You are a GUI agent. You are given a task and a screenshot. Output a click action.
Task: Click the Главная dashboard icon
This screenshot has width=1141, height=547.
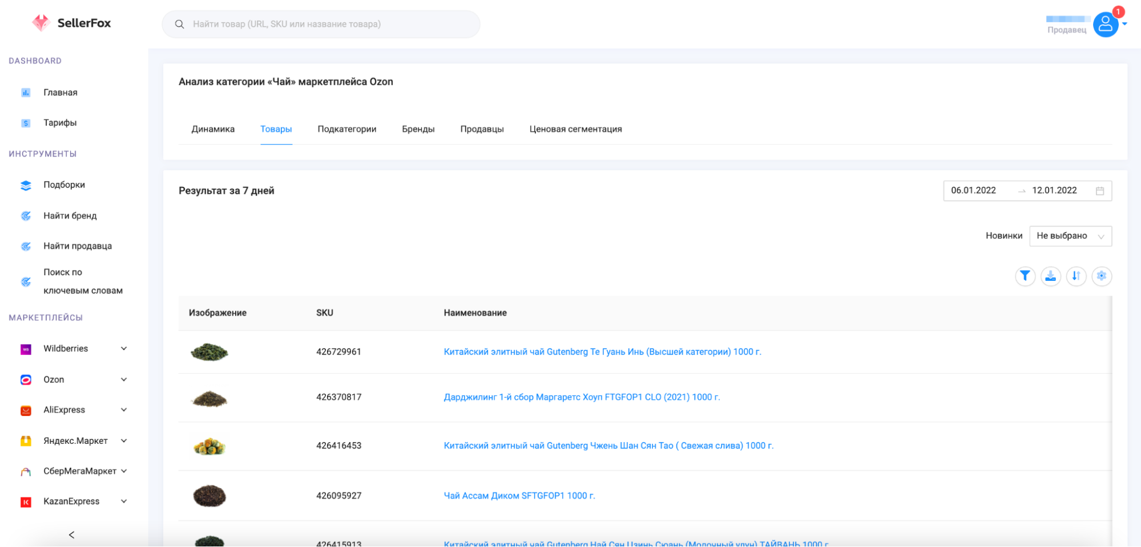[26, 92]
